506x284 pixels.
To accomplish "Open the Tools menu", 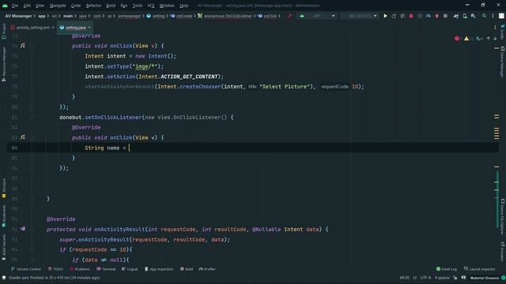I will tap(138, 6).
